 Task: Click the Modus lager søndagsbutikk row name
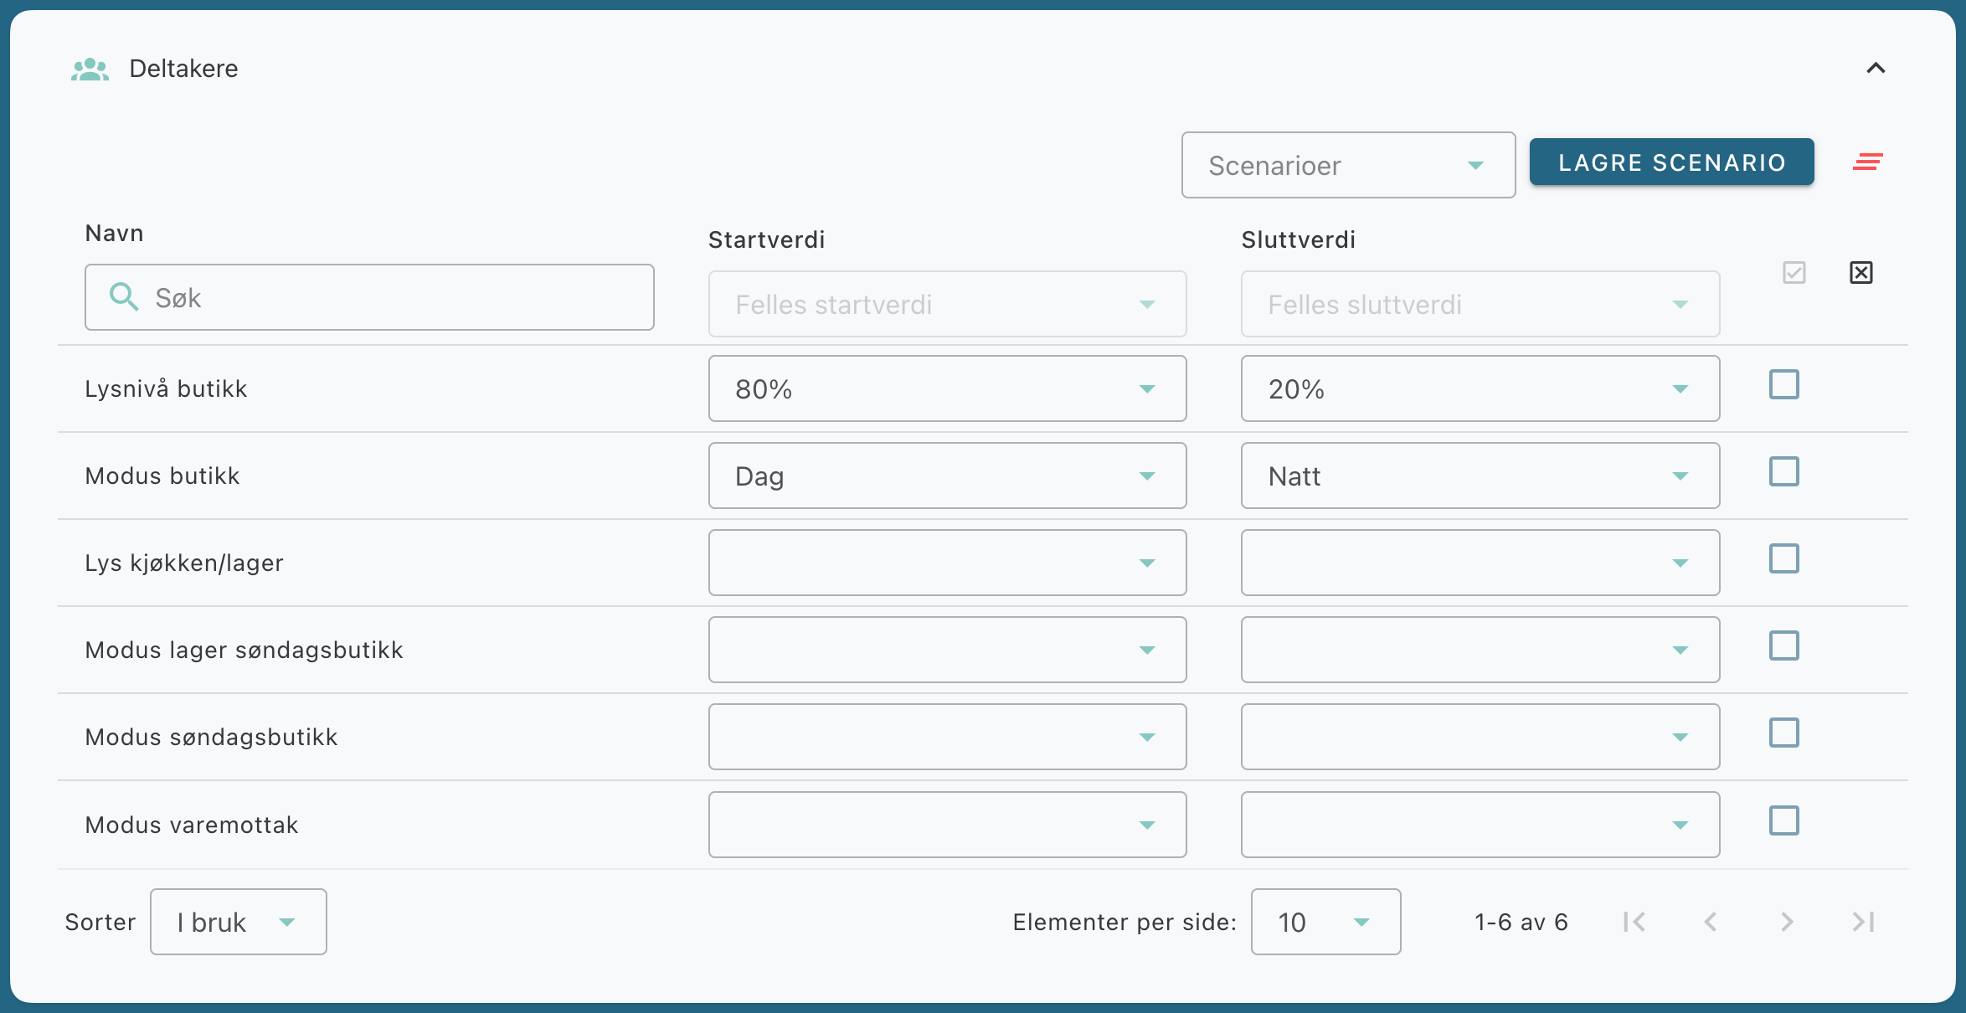(x=244, y=650)
